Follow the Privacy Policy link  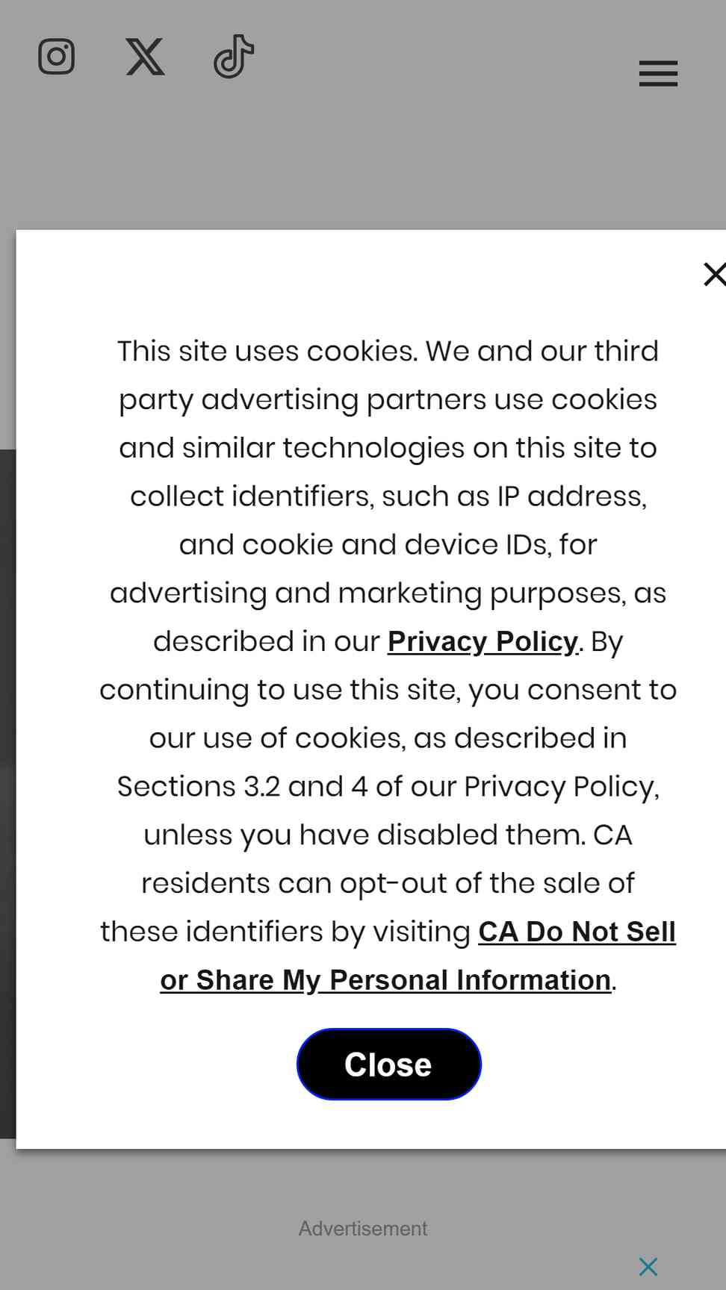483,641
